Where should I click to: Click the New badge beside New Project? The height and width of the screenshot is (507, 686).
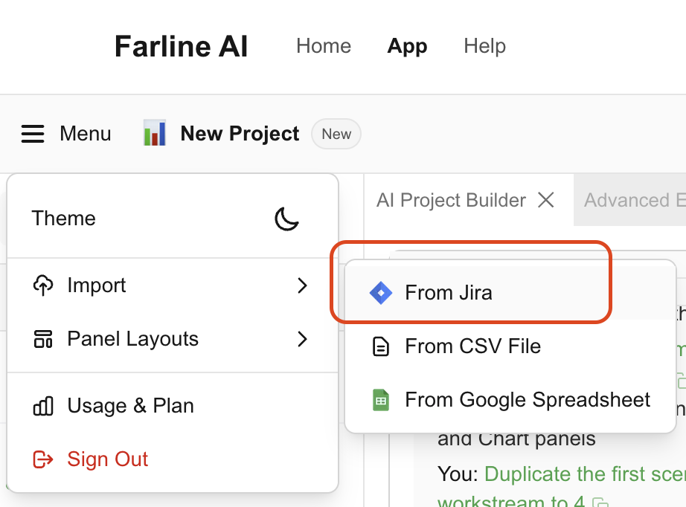[336, 134]
